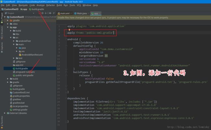This screenshot has height=130, width=211.
Task: Open the VCS menu
Action: pyautogui.click(x=79, y=5)
